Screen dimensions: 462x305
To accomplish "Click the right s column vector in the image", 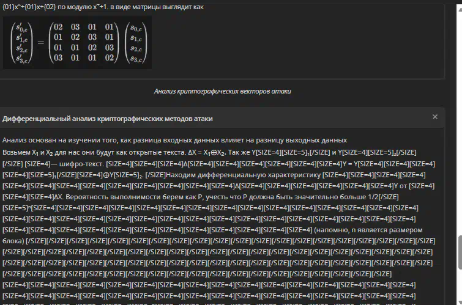I will (x=136, y=43).
